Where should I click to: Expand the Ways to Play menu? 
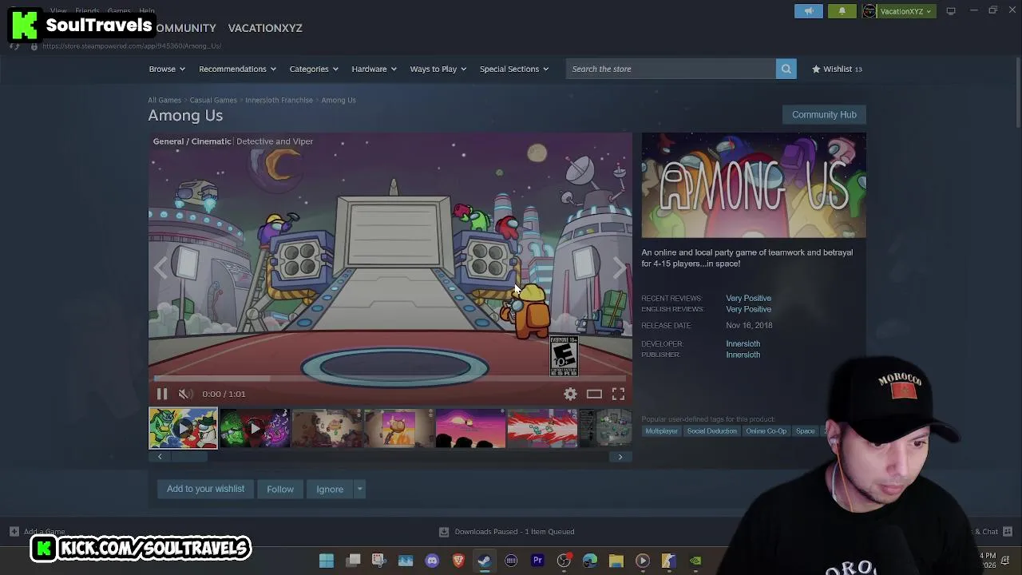438,69
